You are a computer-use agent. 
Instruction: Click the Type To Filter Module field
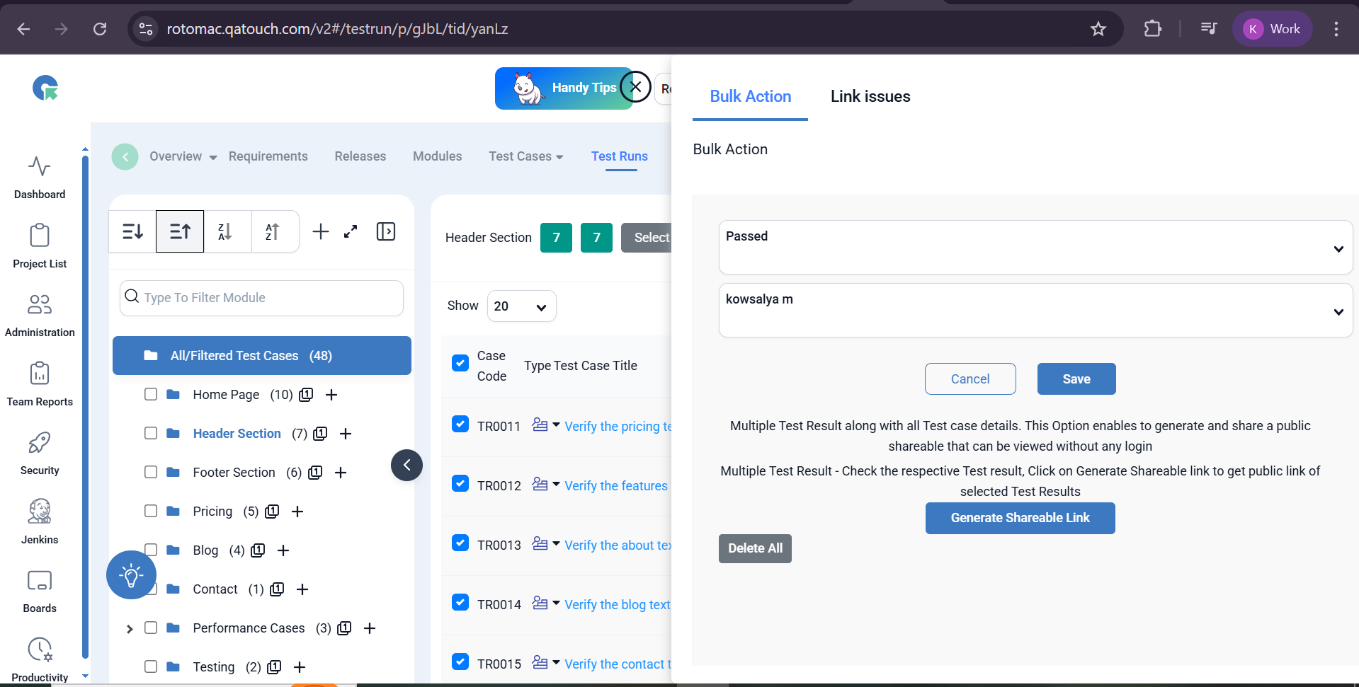click(x=269, y=298)
